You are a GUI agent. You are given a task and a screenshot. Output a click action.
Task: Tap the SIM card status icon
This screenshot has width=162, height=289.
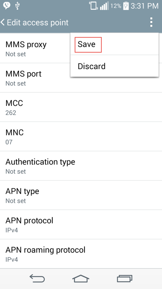[x=93, y=6]
